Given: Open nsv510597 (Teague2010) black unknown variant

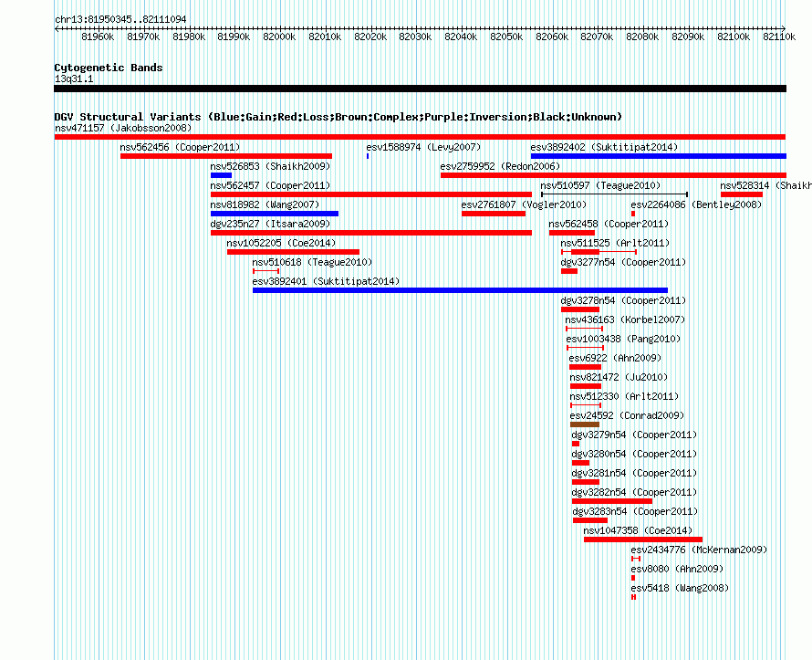Looking at the screenshot, I should click(x=614, y=194).
